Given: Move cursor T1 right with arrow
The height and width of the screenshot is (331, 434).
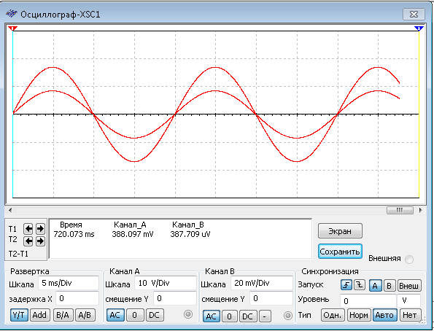Looking at the screenshot, I should point(40,229).
